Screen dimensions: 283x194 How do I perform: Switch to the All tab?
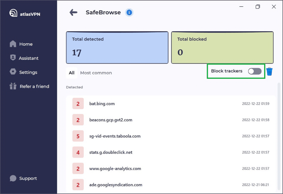click(x=72, y=73)
